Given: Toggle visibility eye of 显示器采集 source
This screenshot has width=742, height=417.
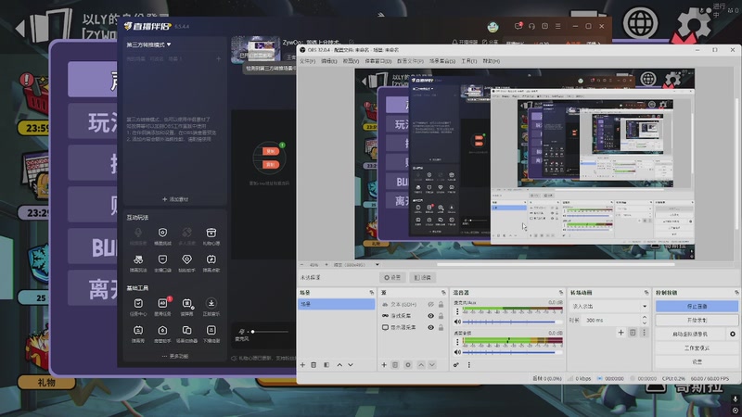Looking at the screenshot, I should coord(430,327).
